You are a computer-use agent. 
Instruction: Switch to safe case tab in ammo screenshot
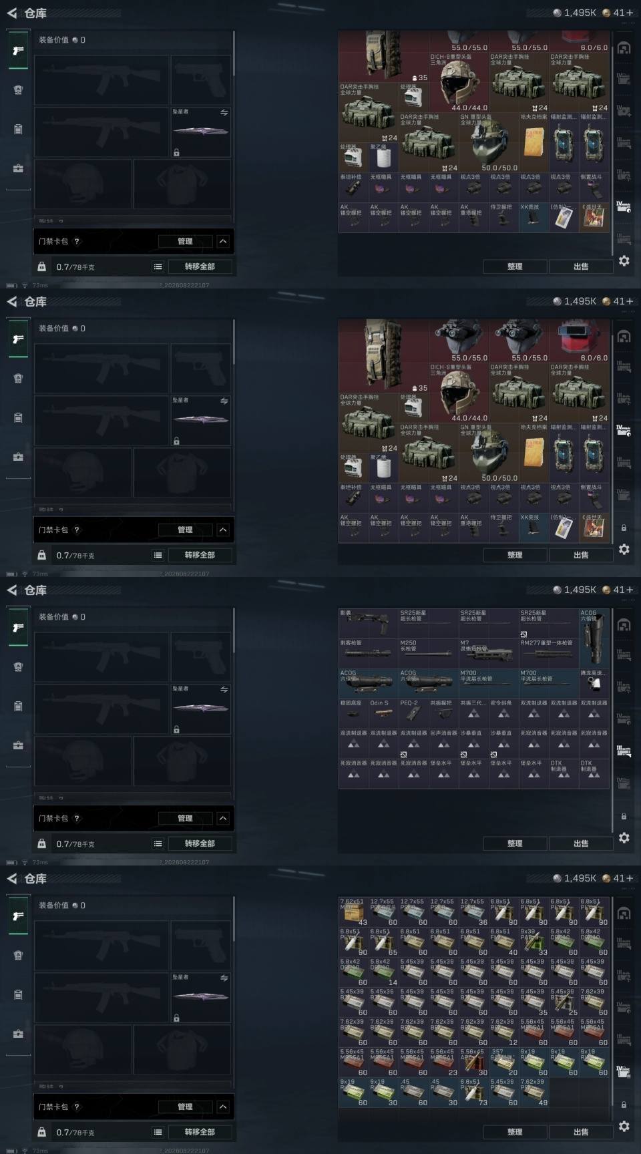pos(18,1034)
